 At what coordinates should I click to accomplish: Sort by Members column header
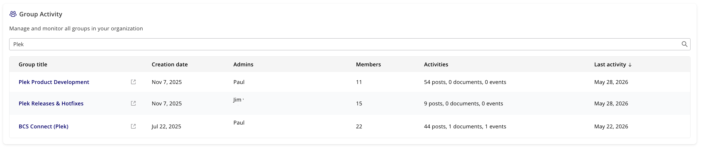pos(368,65)
